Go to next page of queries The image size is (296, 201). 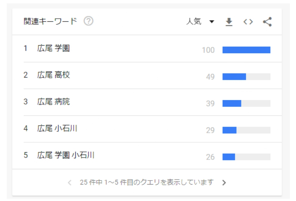click(x=224, y=183)
